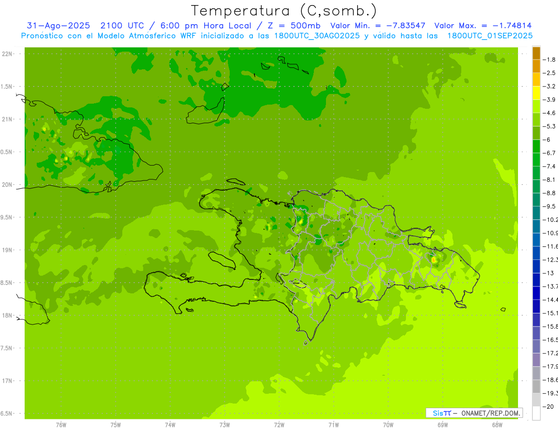The height and width of the screenshot is (431, 558).
Task: Click the '72W' longitude label
Action: [279, 425]
